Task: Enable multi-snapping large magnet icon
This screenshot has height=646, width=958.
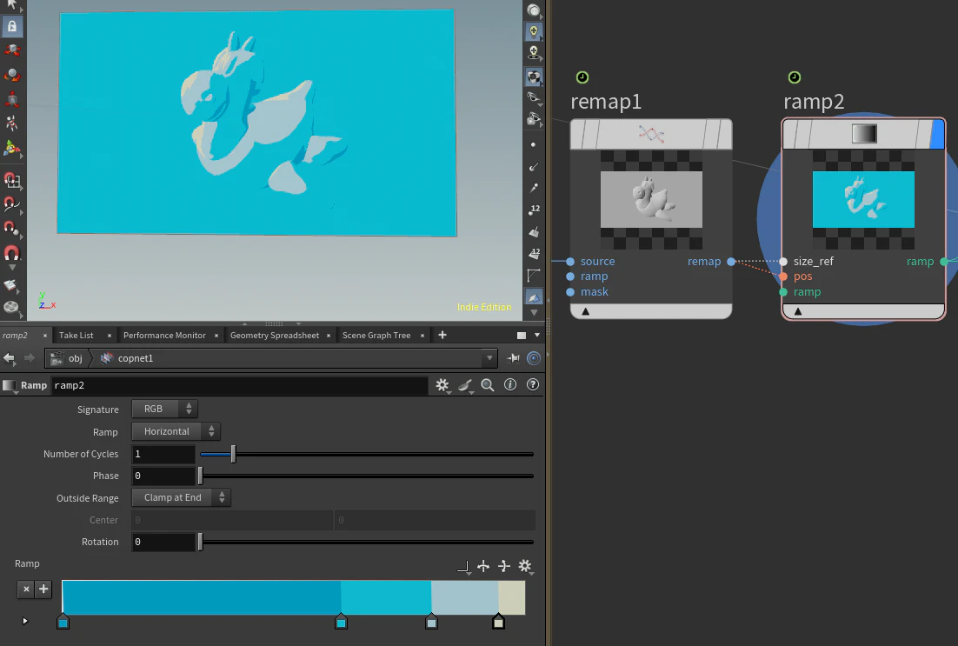Action: click(x=12, y=253)
